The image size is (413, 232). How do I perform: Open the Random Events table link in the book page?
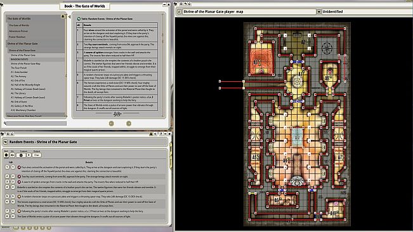[x=79, y=18]
